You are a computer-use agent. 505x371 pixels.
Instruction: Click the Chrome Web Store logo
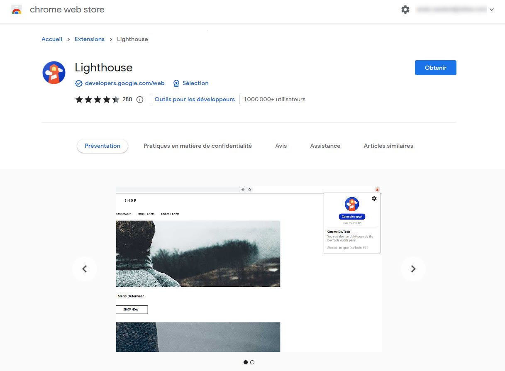tap(17, 10)
